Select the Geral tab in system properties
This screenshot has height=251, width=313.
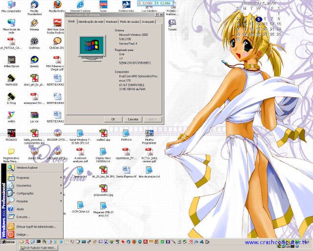71,22
